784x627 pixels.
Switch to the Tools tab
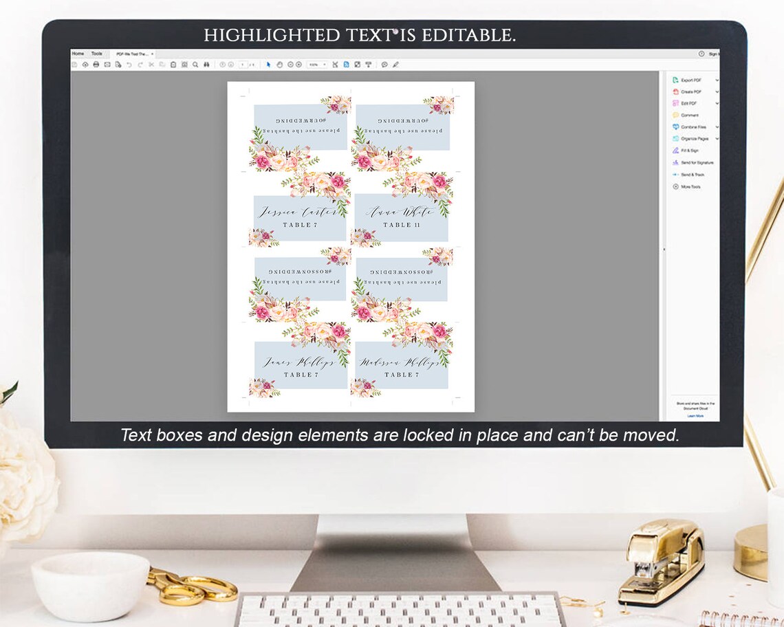(96, 53)
